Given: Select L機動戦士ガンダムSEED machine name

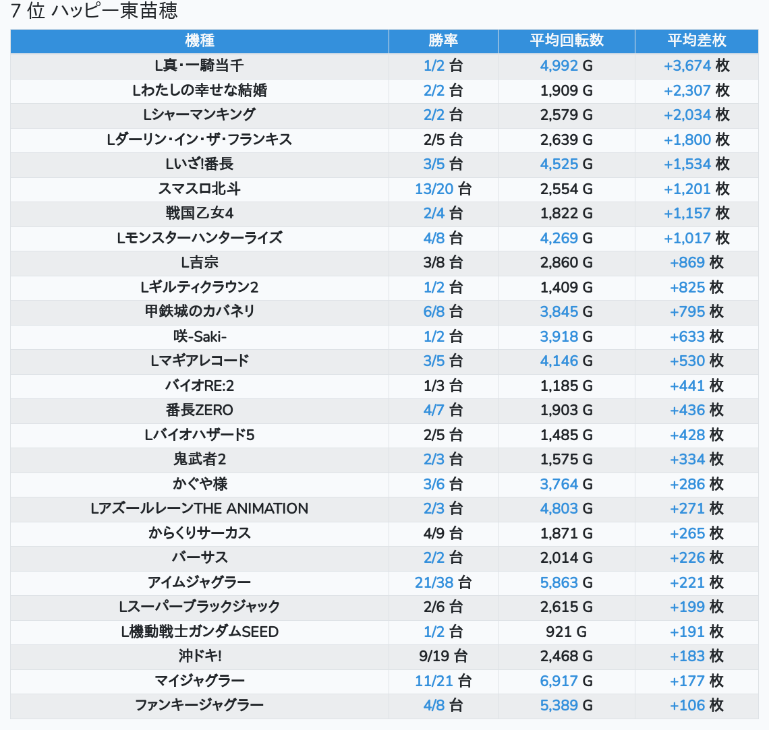Looking at the screenshot, I should (x=200, y=632).
